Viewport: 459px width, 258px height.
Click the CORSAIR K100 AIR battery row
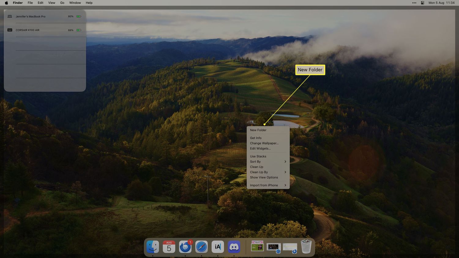click(45, 30)
